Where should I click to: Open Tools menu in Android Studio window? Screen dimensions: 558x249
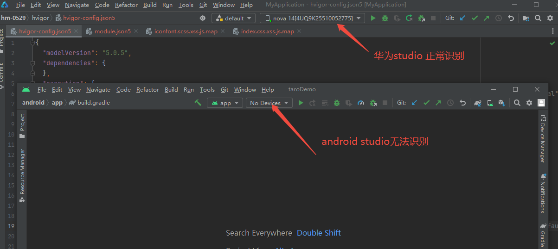coord(207,89)
